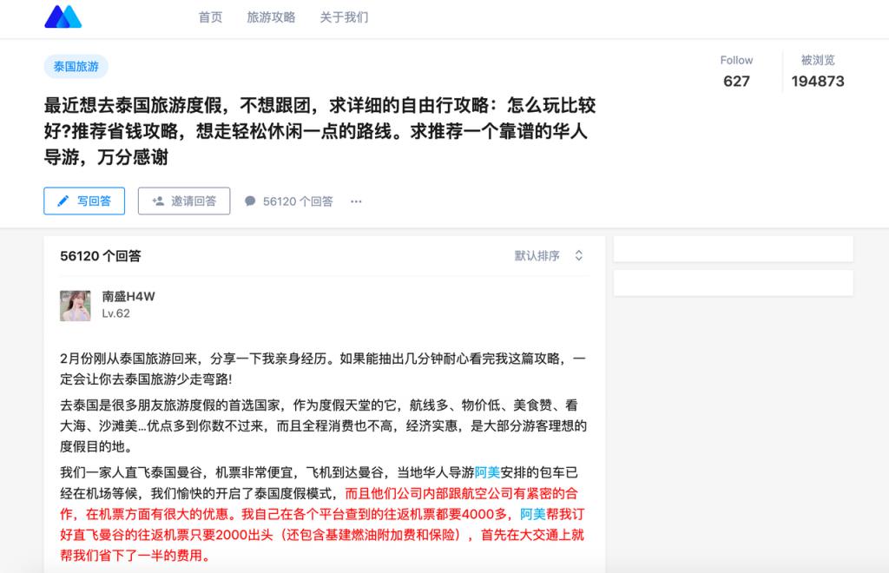The width and height of the screenshot is (889, 573).
Task: Open the 默认排序 sort dropdown
Action: pyautogui.click(x=549, y=255)
